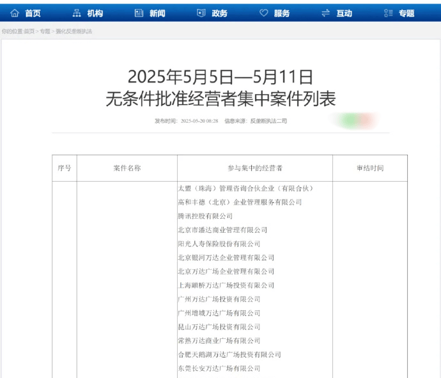Click the row 阳光人寿保险股份有限公司
This screenshot has width=441, height=378.
pyautogui.click(x=219, y=244)
